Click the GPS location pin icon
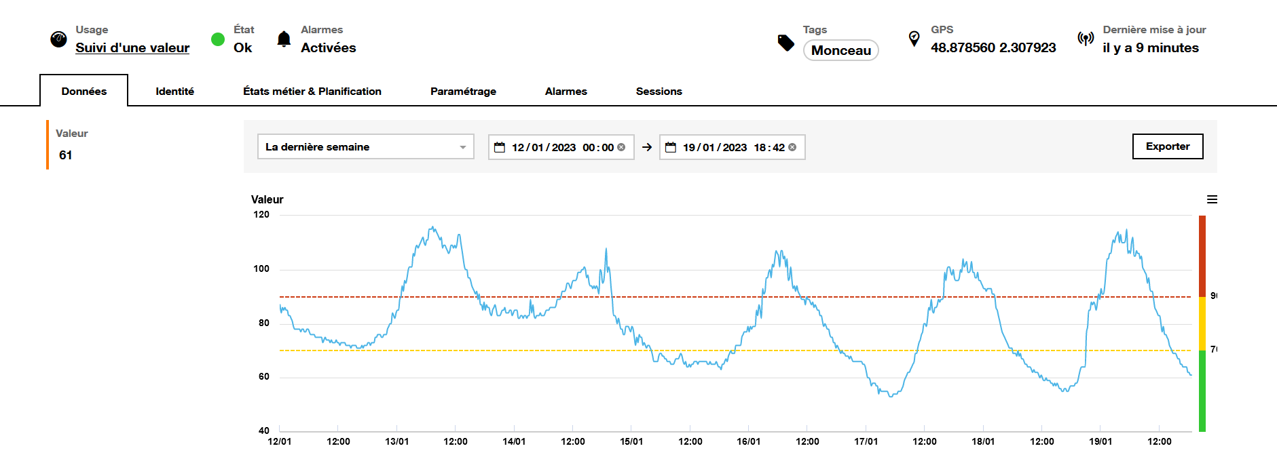 pyautogui.click(x=914, y=39)
